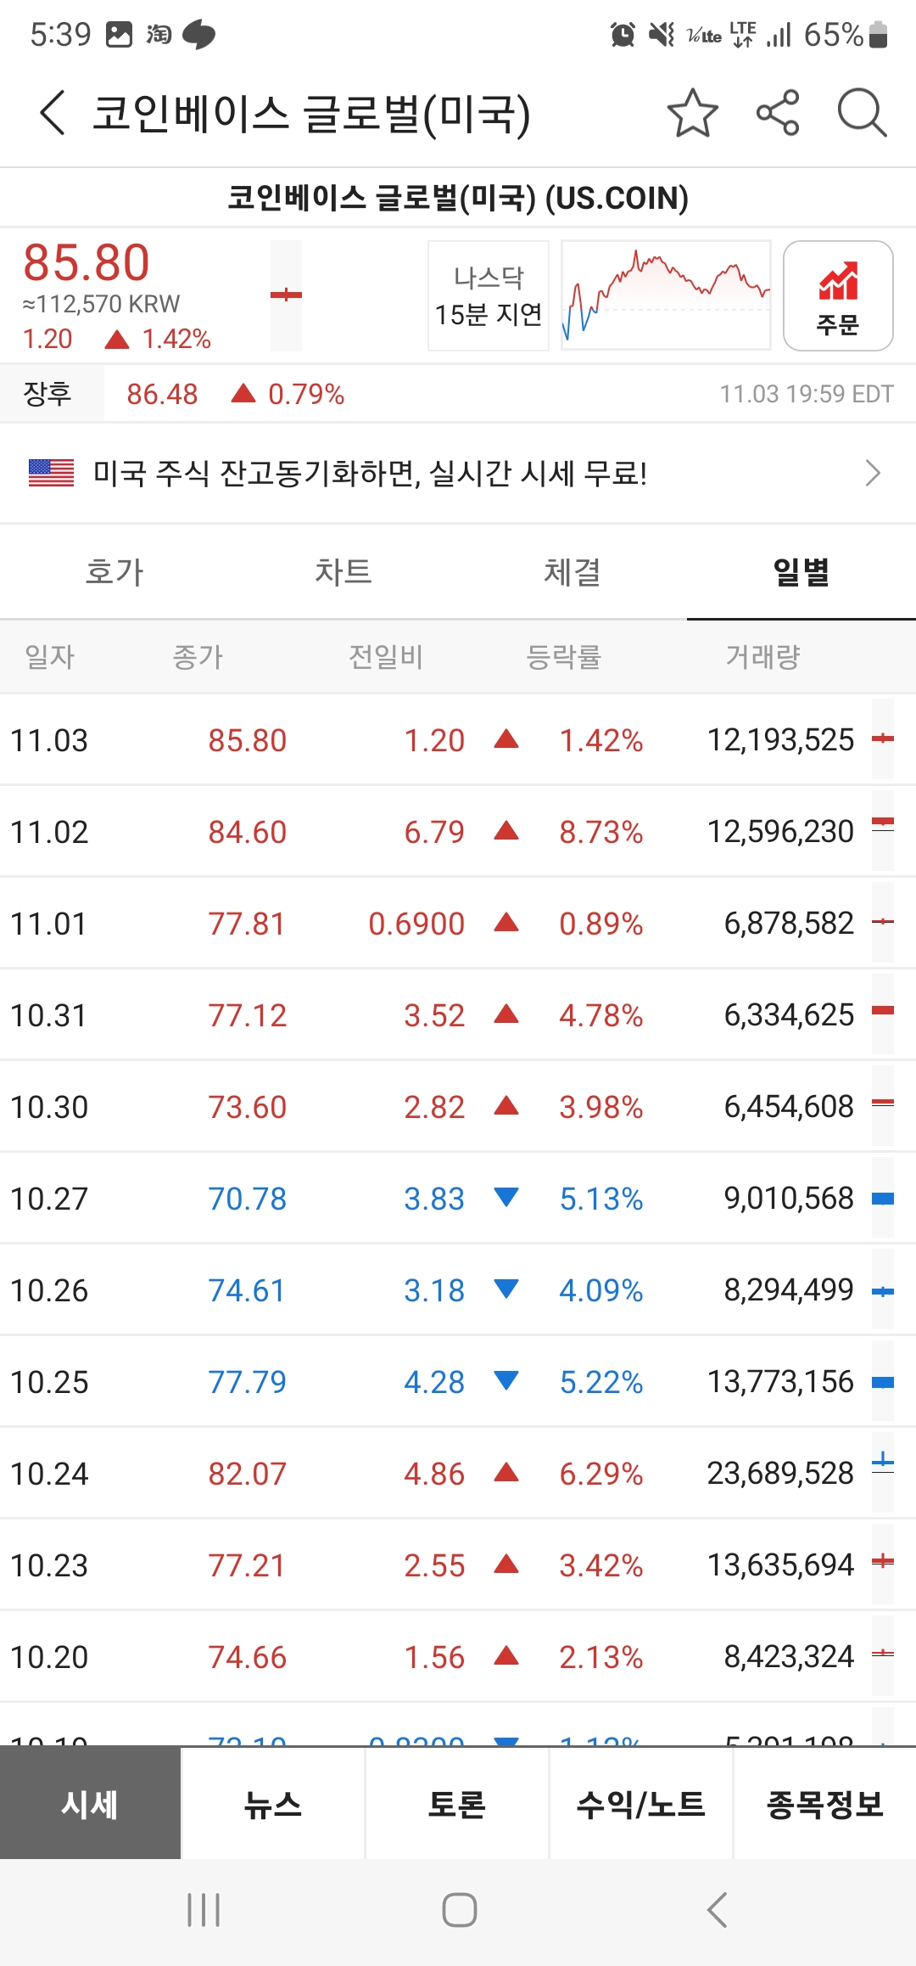This screenshot has height=1966, width=916.
Task: Tap the chevron on the promotion banner
Action: coord(873,473)
